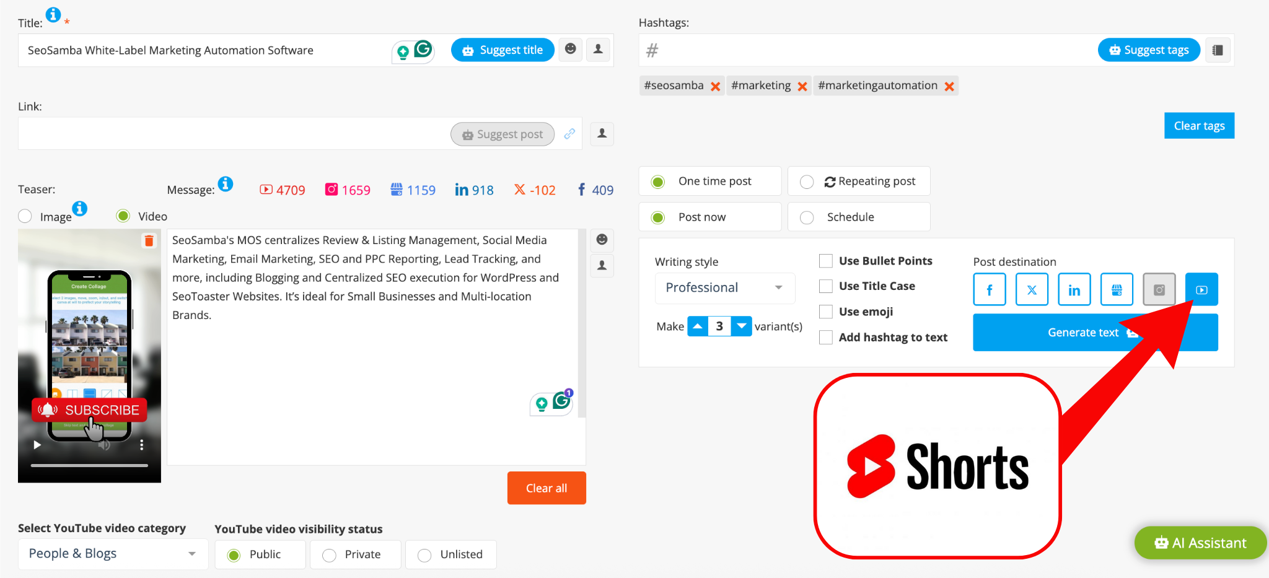
Task: Enable Add hashtag to text checkbox
Action: click(826, 337)
